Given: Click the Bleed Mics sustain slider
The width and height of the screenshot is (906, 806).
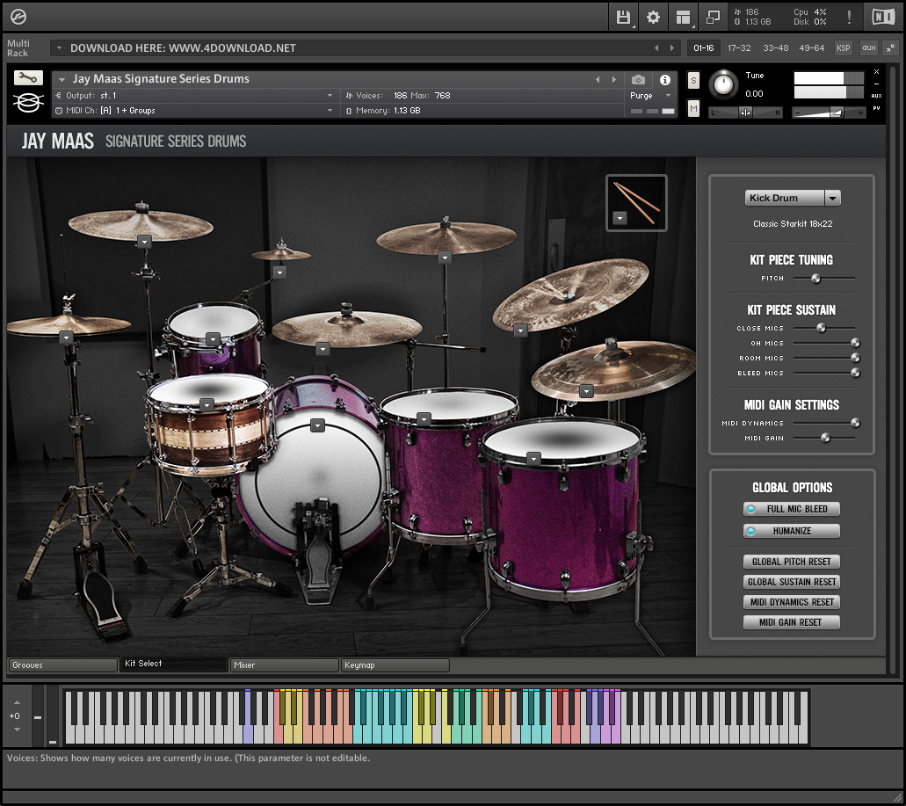Looking at the screenshot, I should [x=824, y=374].
